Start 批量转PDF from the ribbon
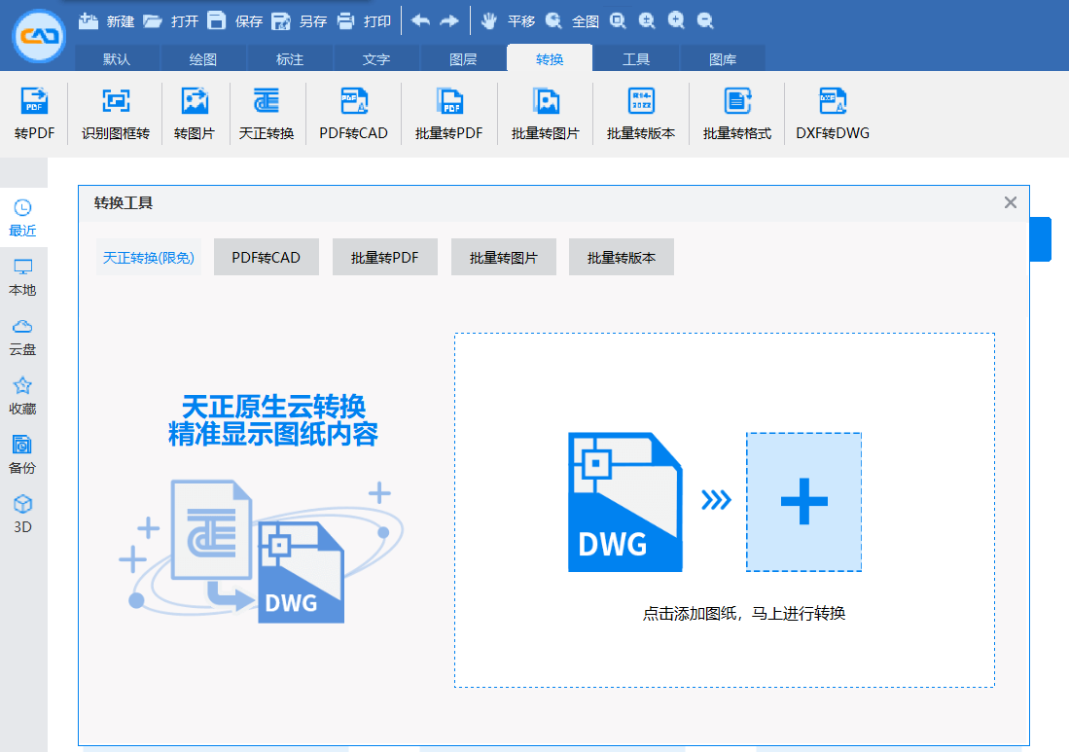 click(x=449, y=114)
